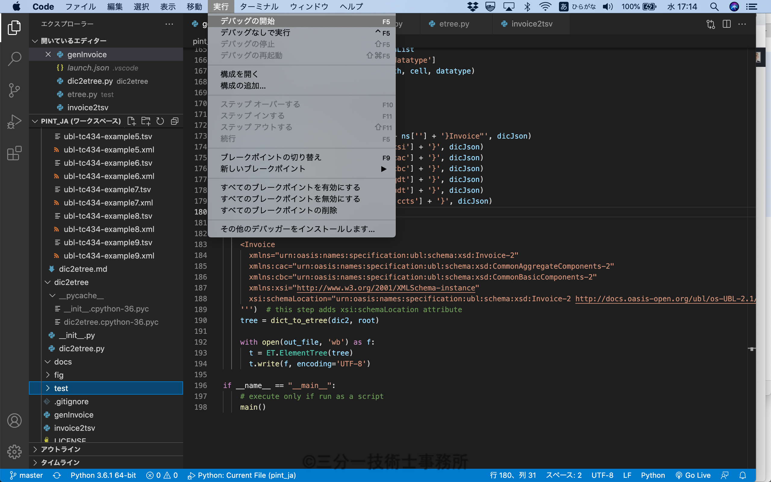Open the Run and Debug view icon
This screenshot has height=482, width=771.
pyautogui.click(x=14, y=121)
